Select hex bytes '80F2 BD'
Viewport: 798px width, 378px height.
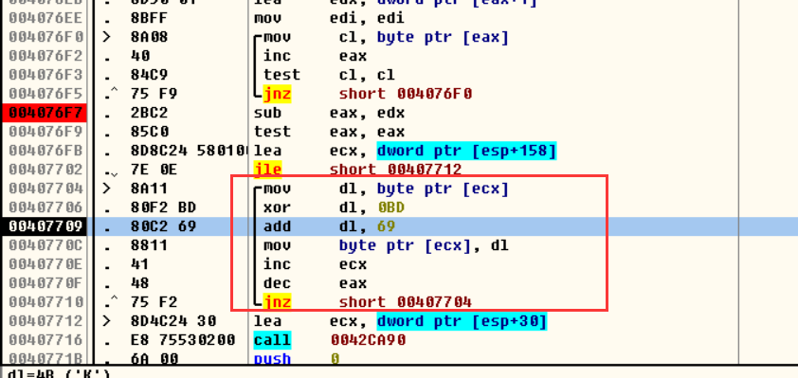(x=163, y=207)
